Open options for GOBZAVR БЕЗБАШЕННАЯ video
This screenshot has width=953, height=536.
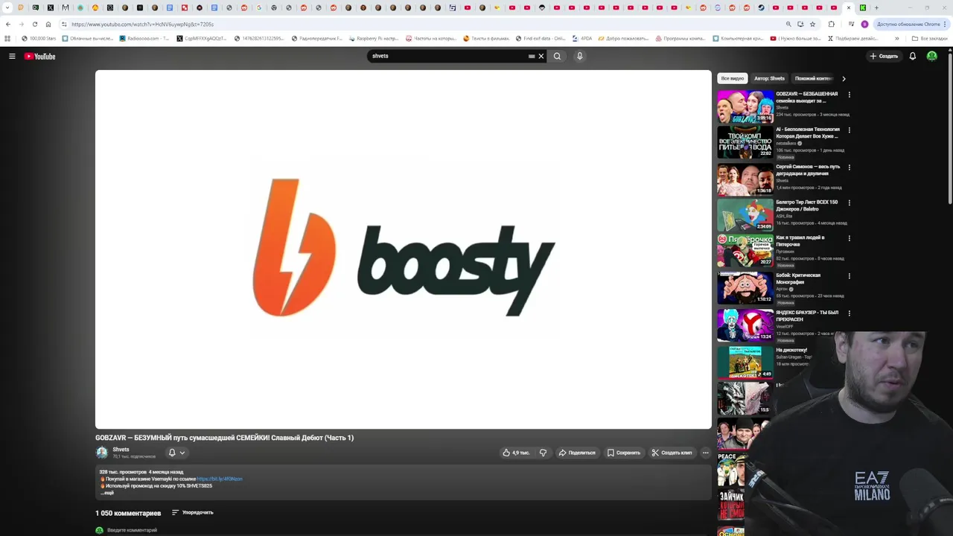coord(849,95)
